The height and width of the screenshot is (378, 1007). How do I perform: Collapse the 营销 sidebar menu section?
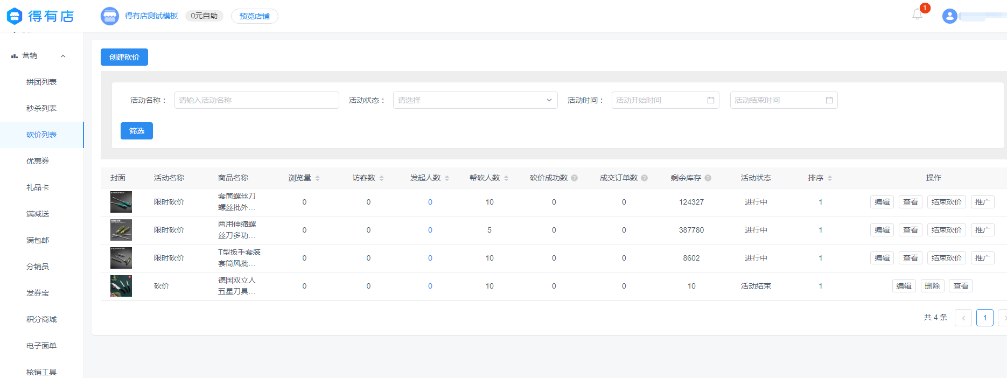63,56
